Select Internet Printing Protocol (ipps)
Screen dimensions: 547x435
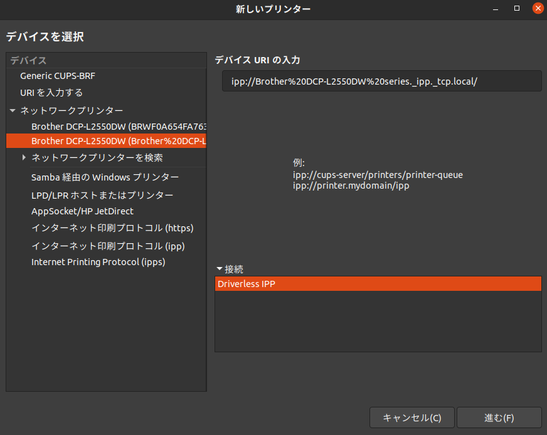click(x=98, y=262)
